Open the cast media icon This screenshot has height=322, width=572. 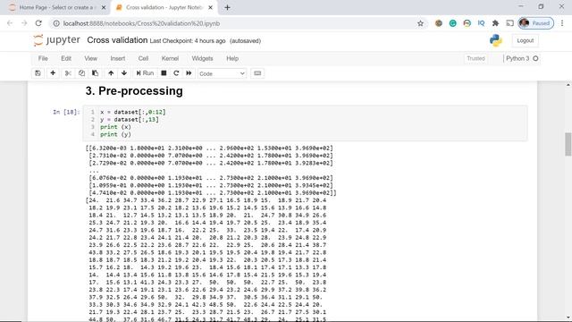pyautogui.click(x=509, y=23)
